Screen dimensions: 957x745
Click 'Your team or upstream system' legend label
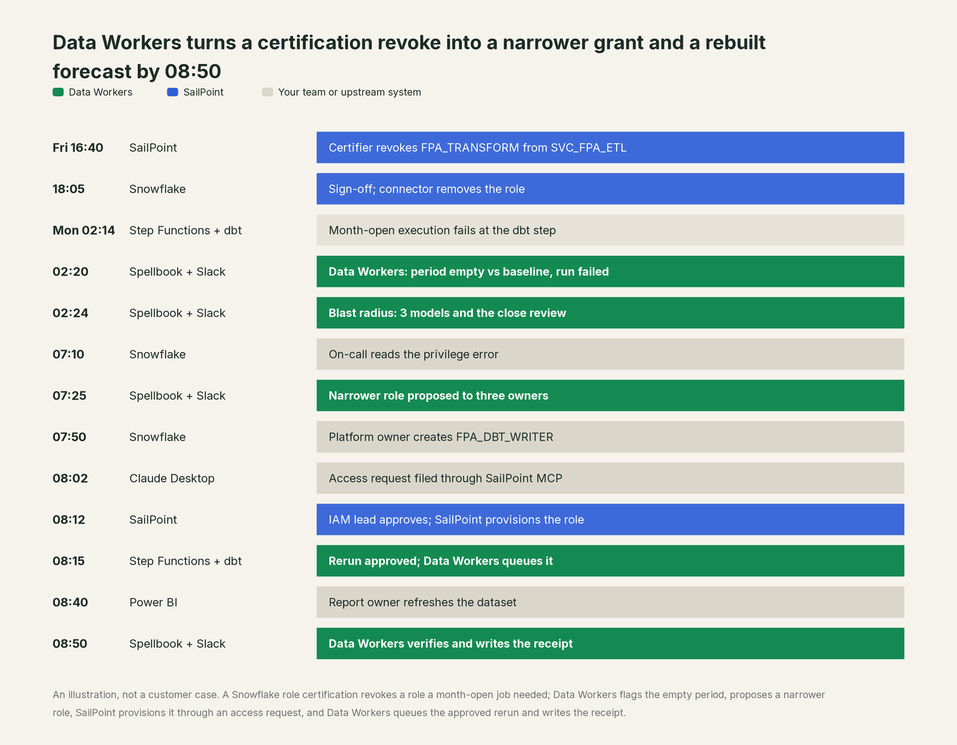pyautogui.click(x=350, y=92)
